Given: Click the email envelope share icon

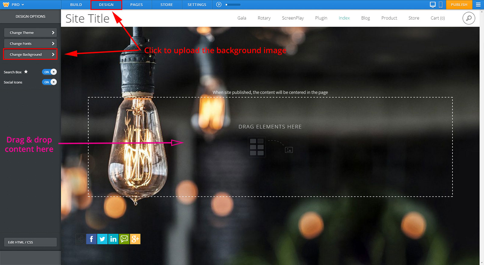Looking at the screenshot, I should (x=124, y=239).
